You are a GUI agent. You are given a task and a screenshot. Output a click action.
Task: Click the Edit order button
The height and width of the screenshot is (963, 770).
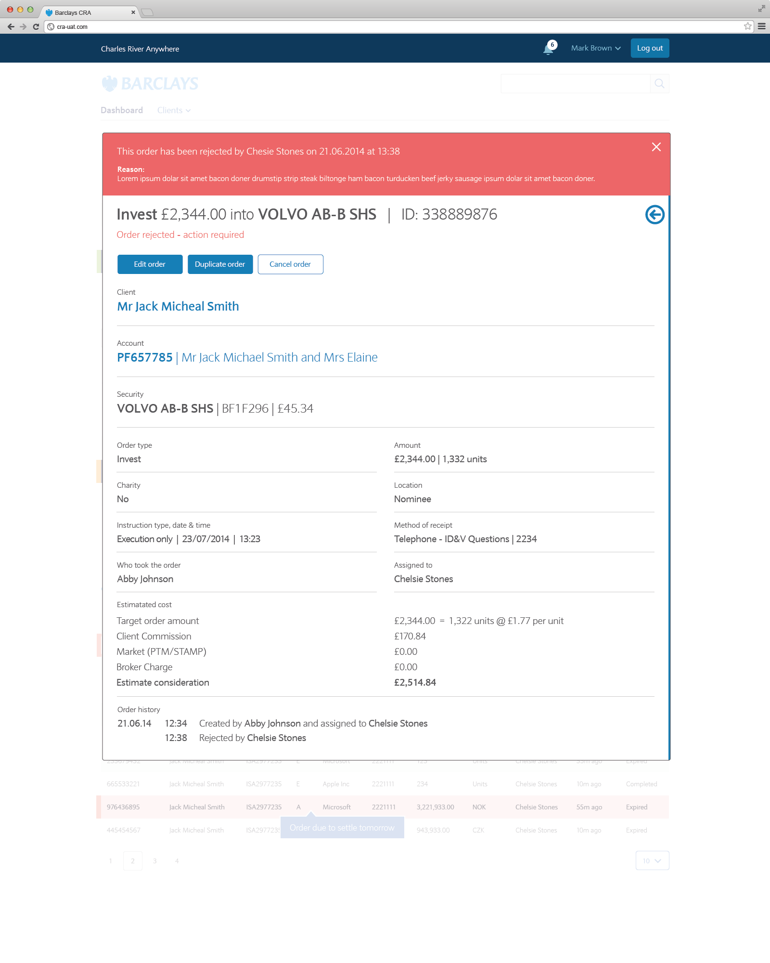[x=150, y=264]
